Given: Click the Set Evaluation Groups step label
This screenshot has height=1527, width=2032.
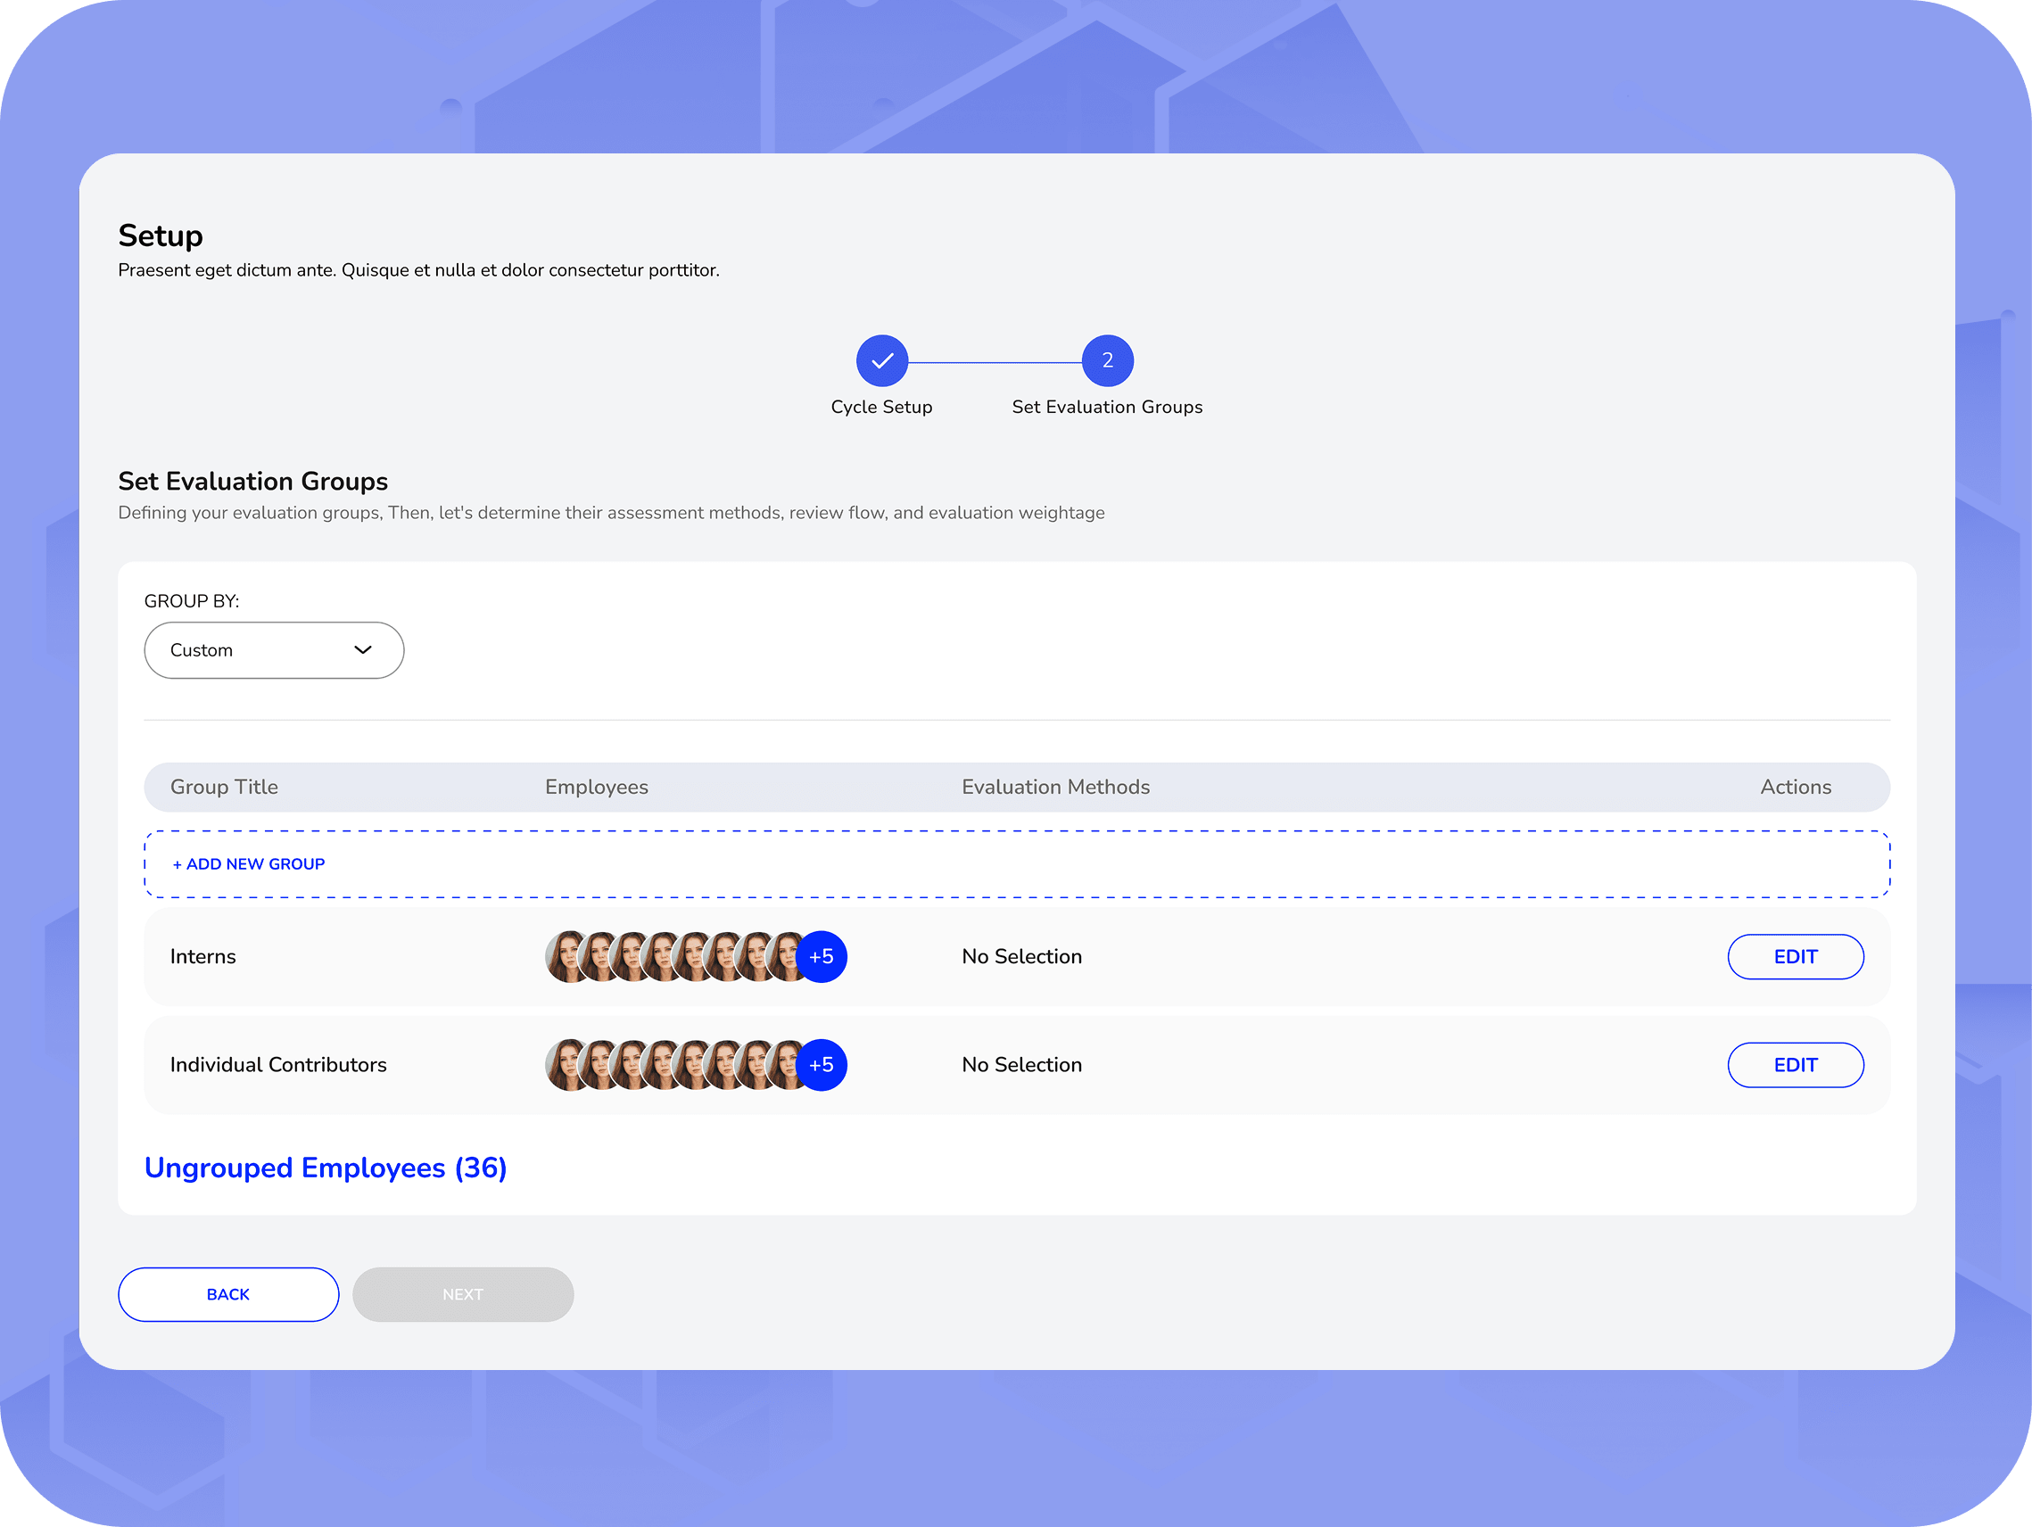Looking at the screenshot, I should pyautogui.click(x=1106, y=407).
